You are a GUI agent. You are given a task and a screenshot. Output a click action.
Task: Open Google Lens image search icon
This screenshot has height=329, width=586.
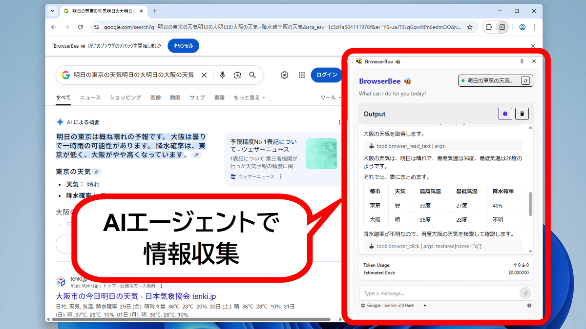(x=238, y=75)
